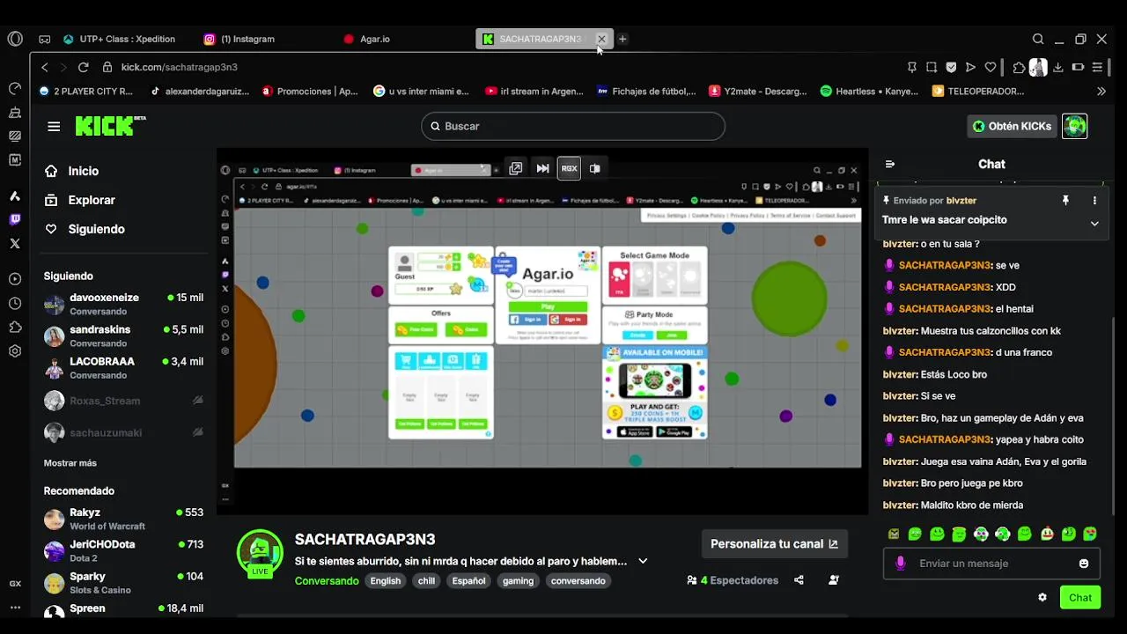Expand the stream description chevron

(x=643, y=561)
